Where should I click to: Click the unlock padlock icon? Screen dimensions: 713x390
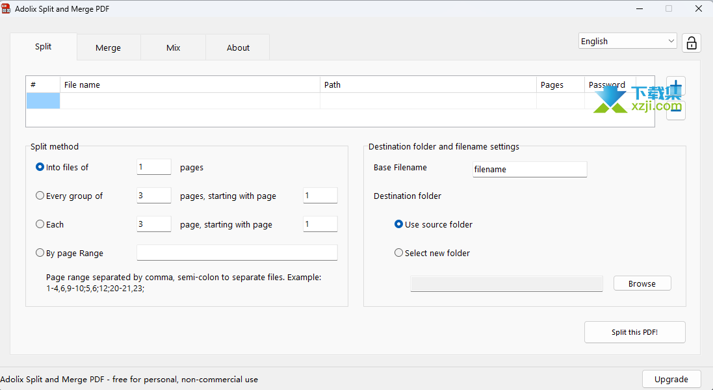pyautogui.click(x=692, y=43)
